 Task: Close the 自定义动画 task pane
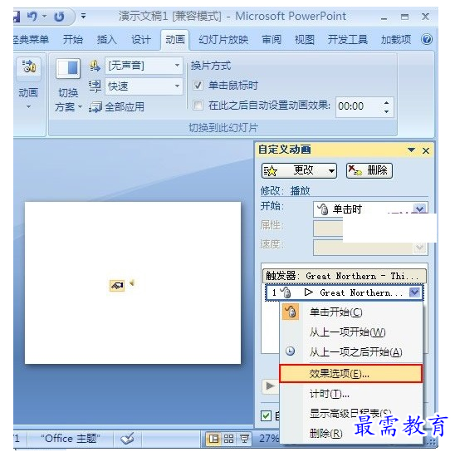426,151
